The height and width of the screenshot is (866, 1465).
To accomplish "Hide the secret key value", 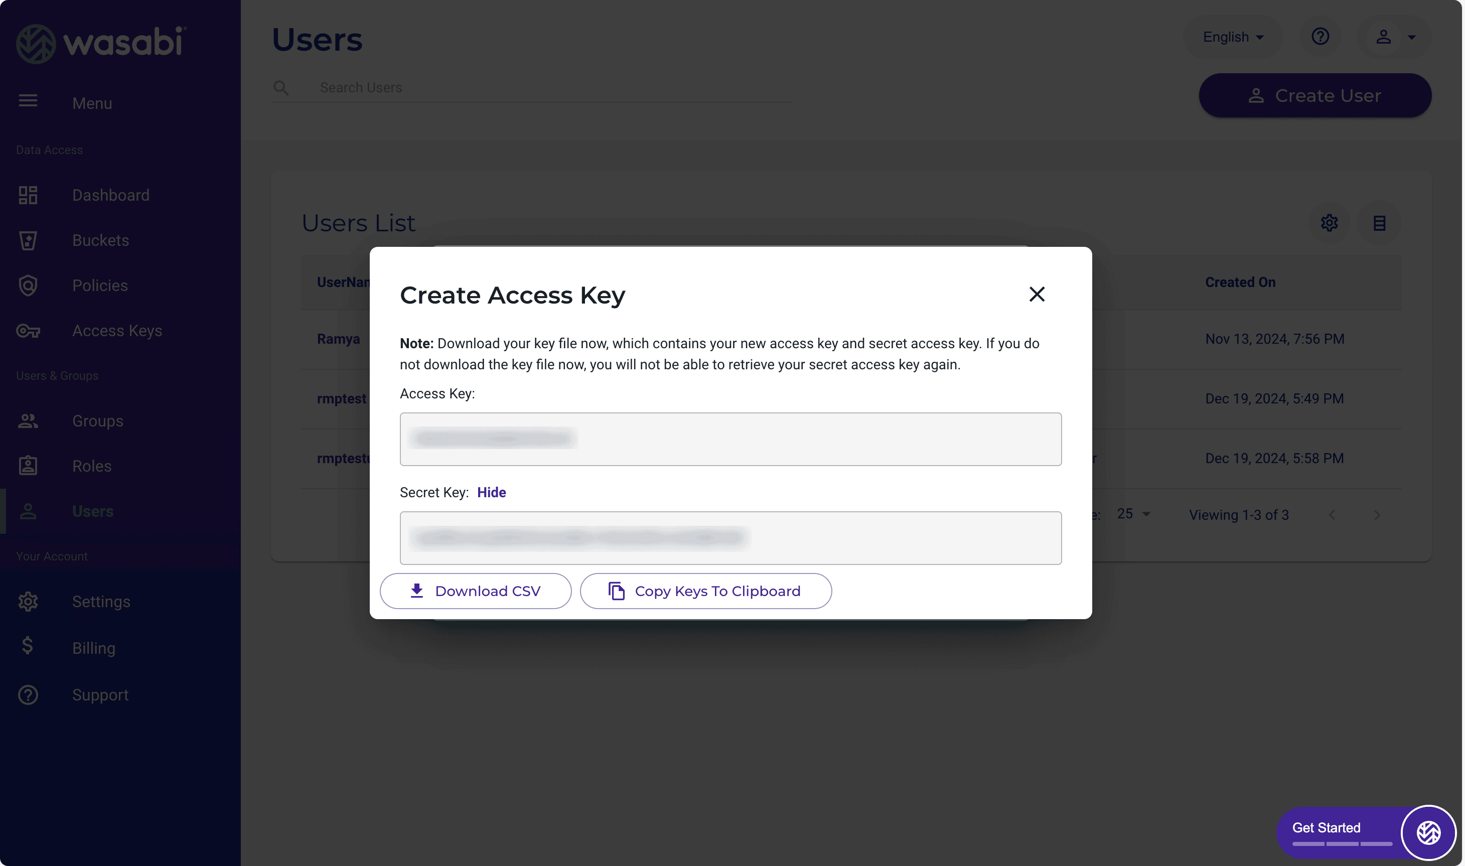I will [491, 493].
